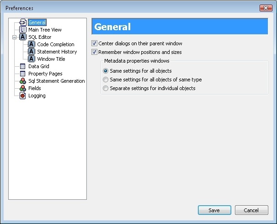Open the Window Title settings page

click(x=51, y=59)
